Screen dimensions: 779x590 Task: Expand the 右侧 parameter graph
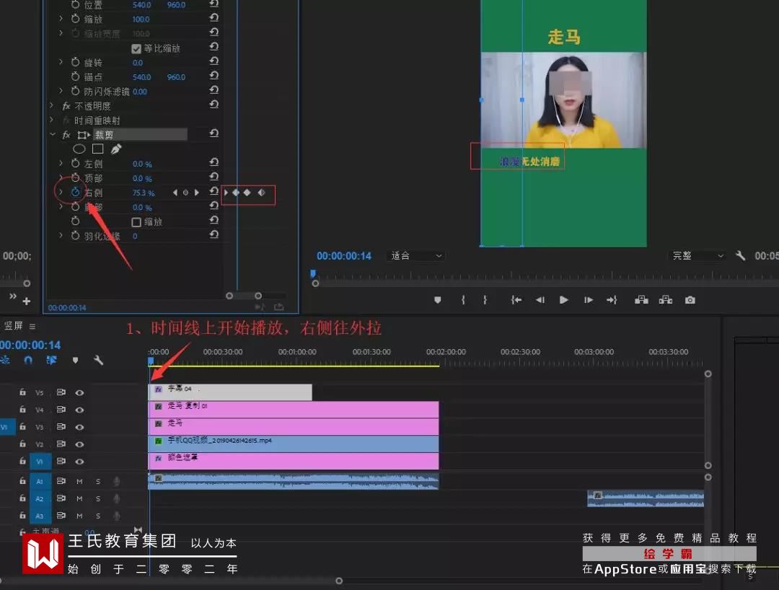pyautogui.click(x=61, y=192)
